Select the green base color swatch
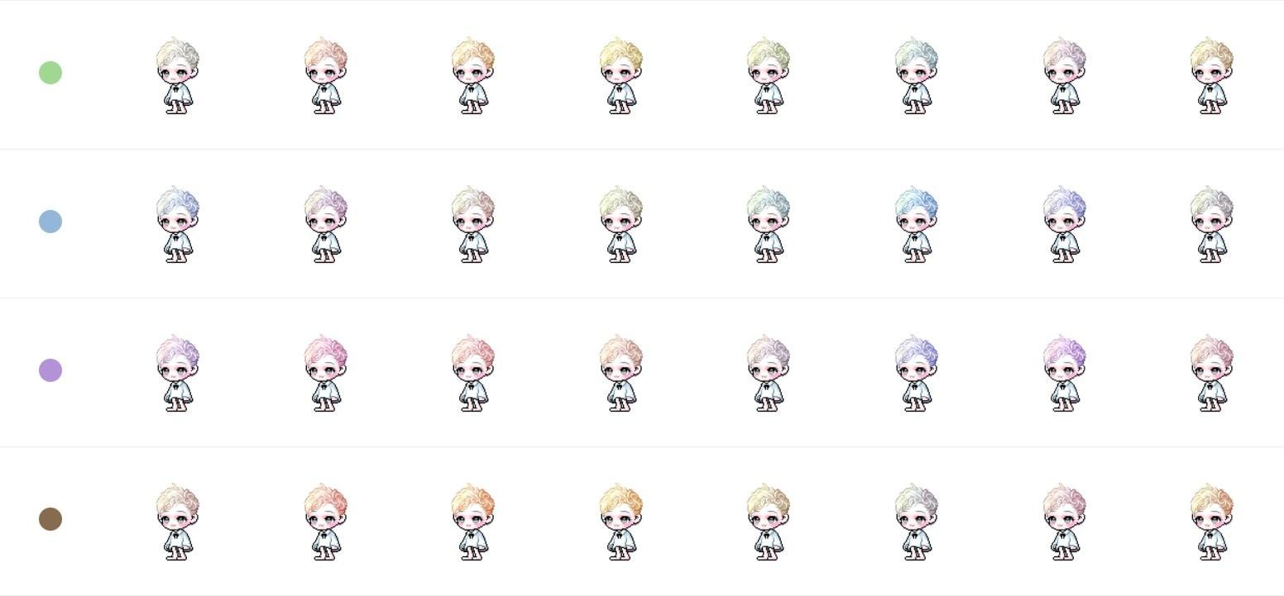Image resolution: width=1284 pixels, height=596 pixels. click(50, 73)
